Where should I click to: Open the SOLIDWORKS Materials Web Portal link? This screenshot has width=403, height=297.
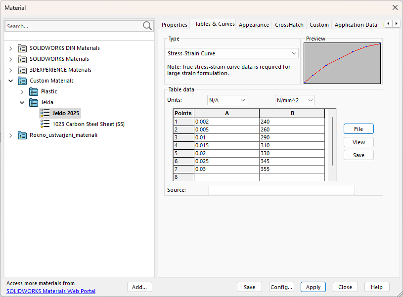tap(51, 291)
